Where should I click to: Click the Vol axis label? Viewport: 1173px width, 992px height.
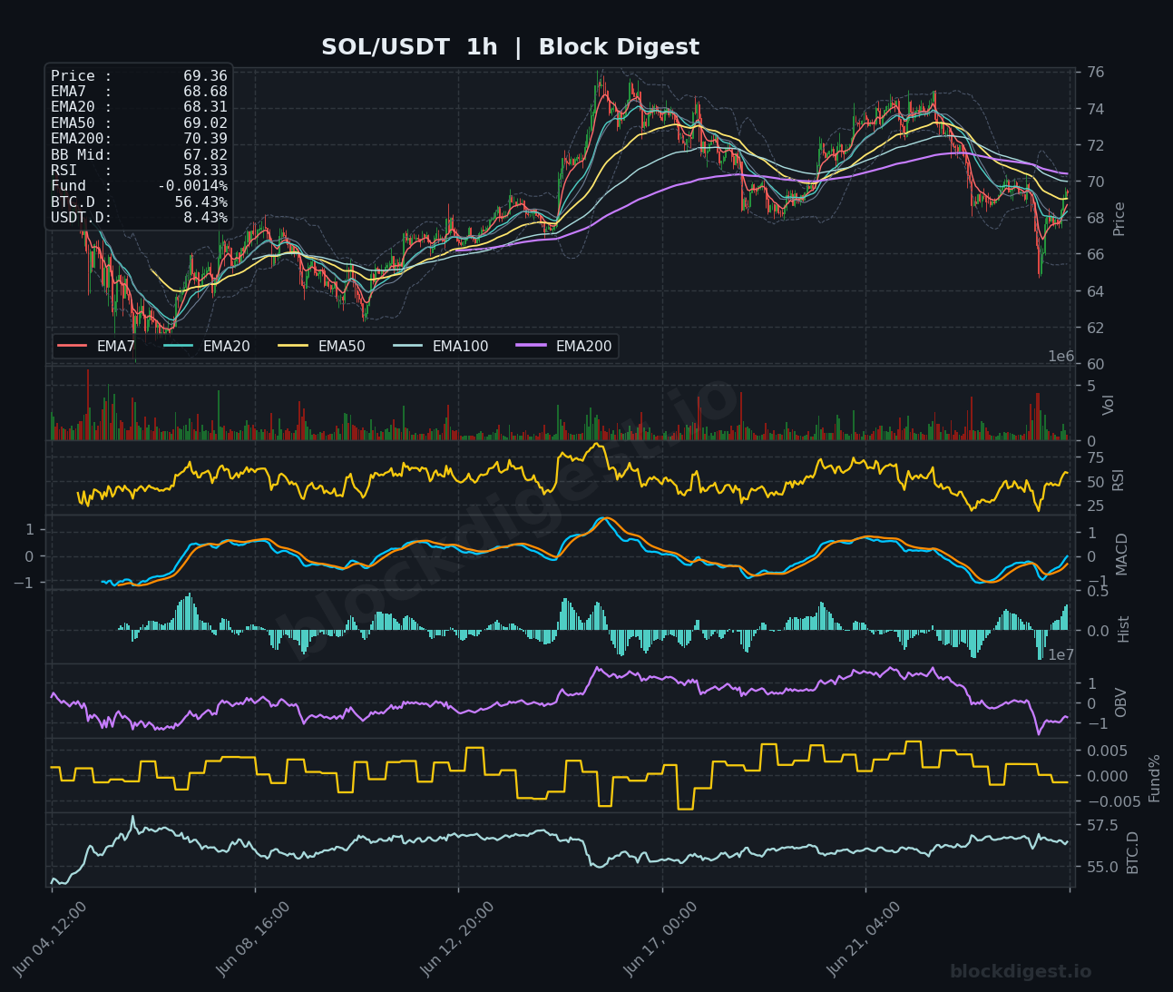pos(1108,405)
